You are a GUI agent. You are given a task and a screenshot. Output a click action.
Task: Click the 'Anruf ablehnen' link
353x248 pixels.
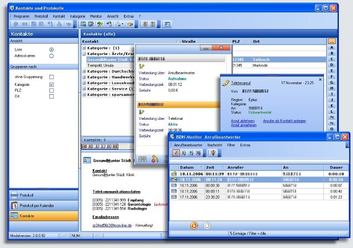point(243,121)
